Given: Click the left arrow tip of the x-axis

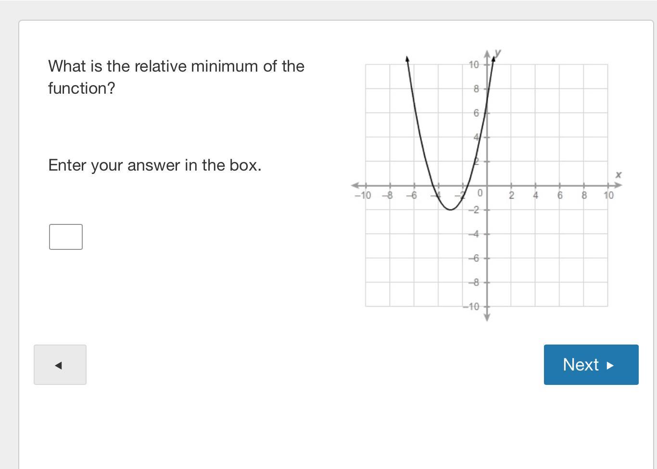Looking at the screenshot, I should [x=355, y=185].
